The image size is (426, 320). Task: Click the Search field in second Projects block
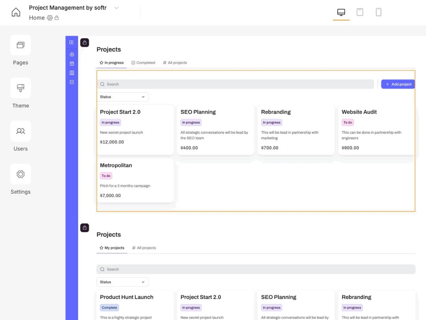256,269
